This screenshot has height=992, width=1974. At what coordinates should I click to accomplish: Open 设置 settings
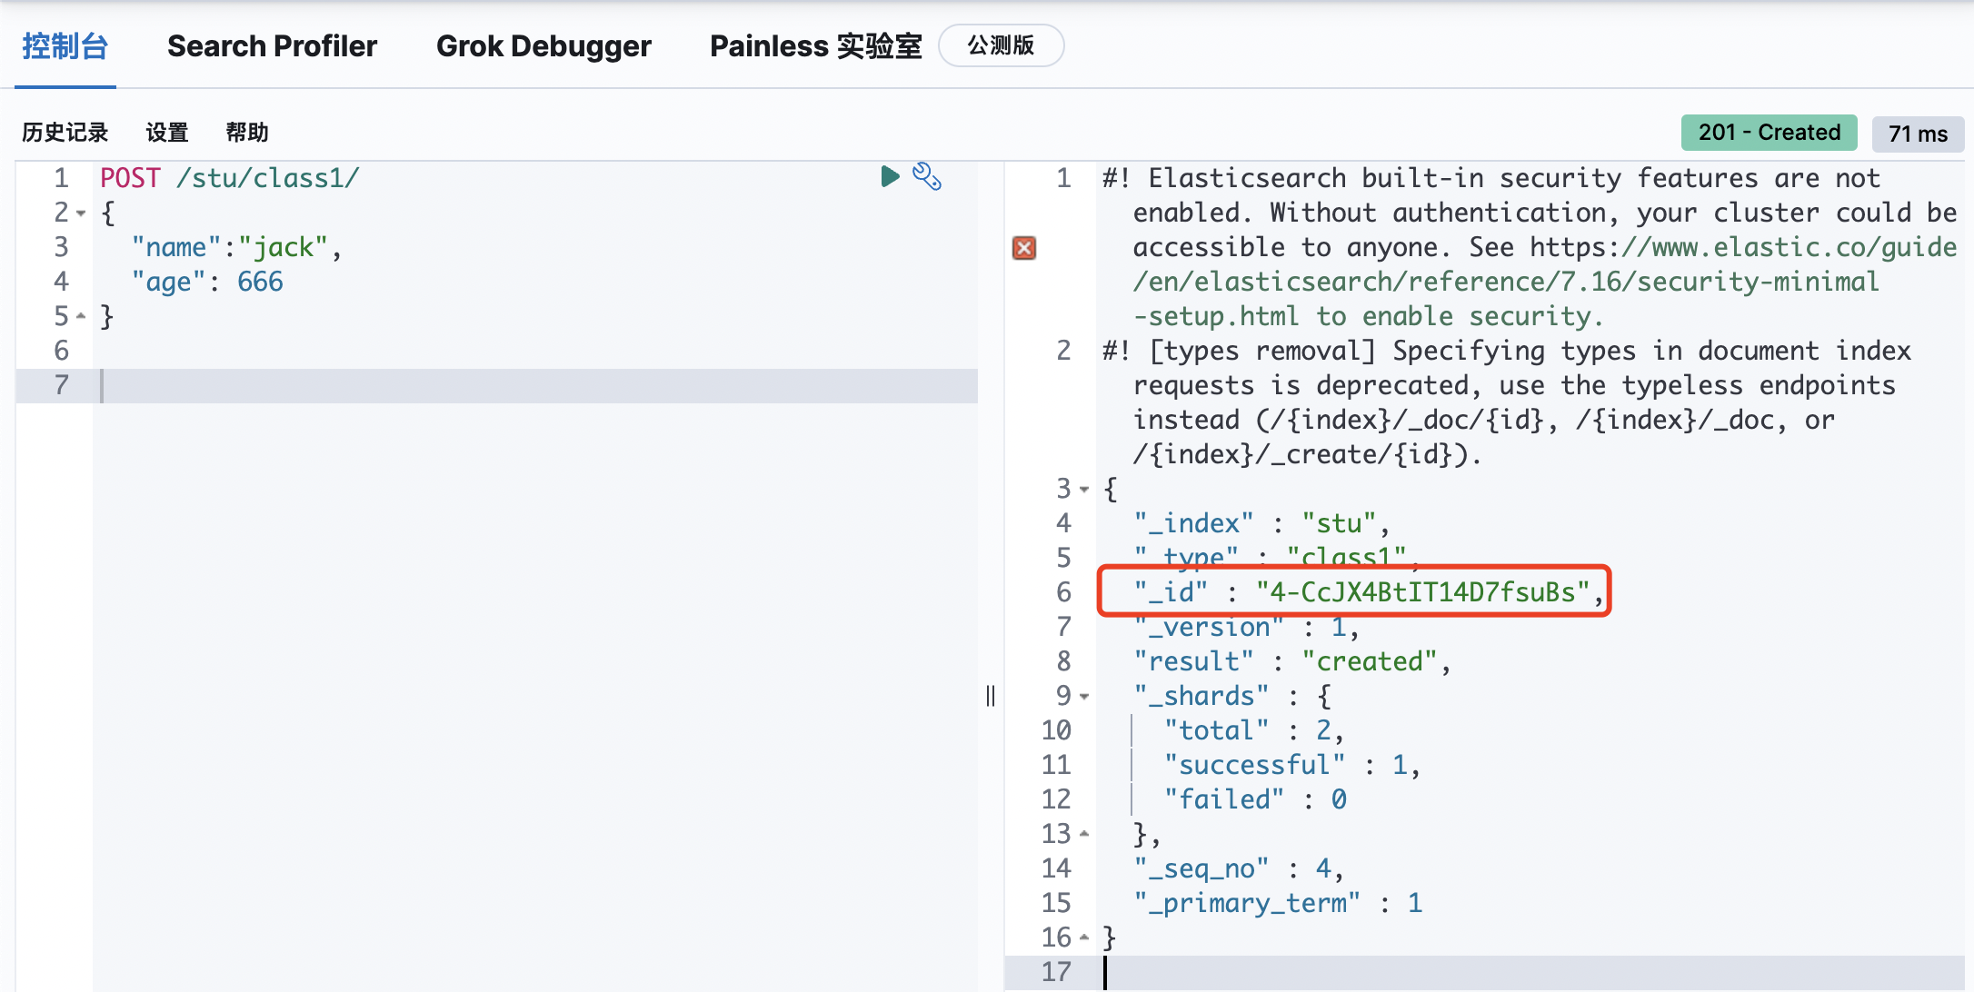coord(167,133)
